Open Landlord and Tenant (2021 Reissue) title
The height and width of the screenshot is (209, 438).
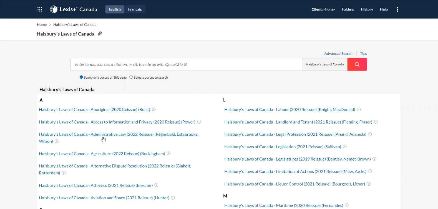[x=298, y=122]
